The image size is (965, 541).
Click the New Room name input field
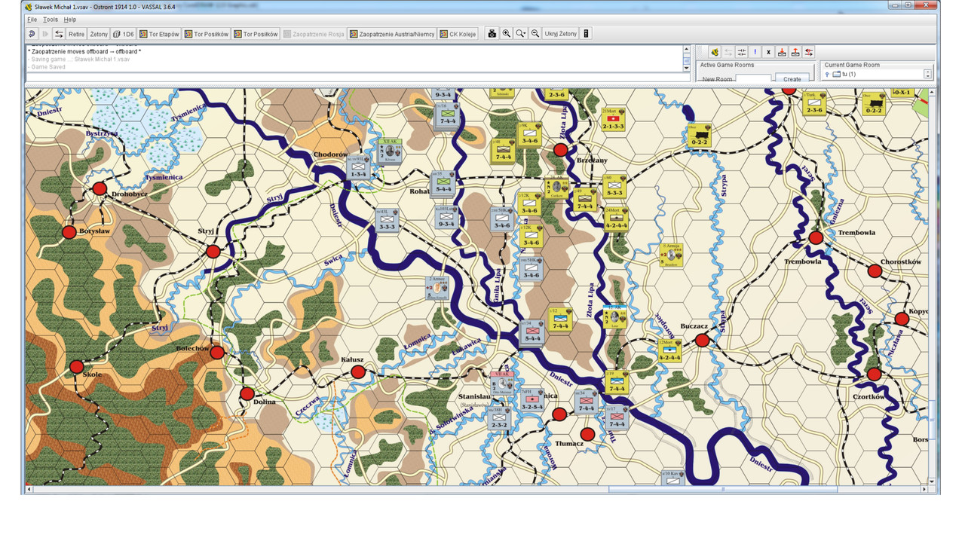[753, 78]
